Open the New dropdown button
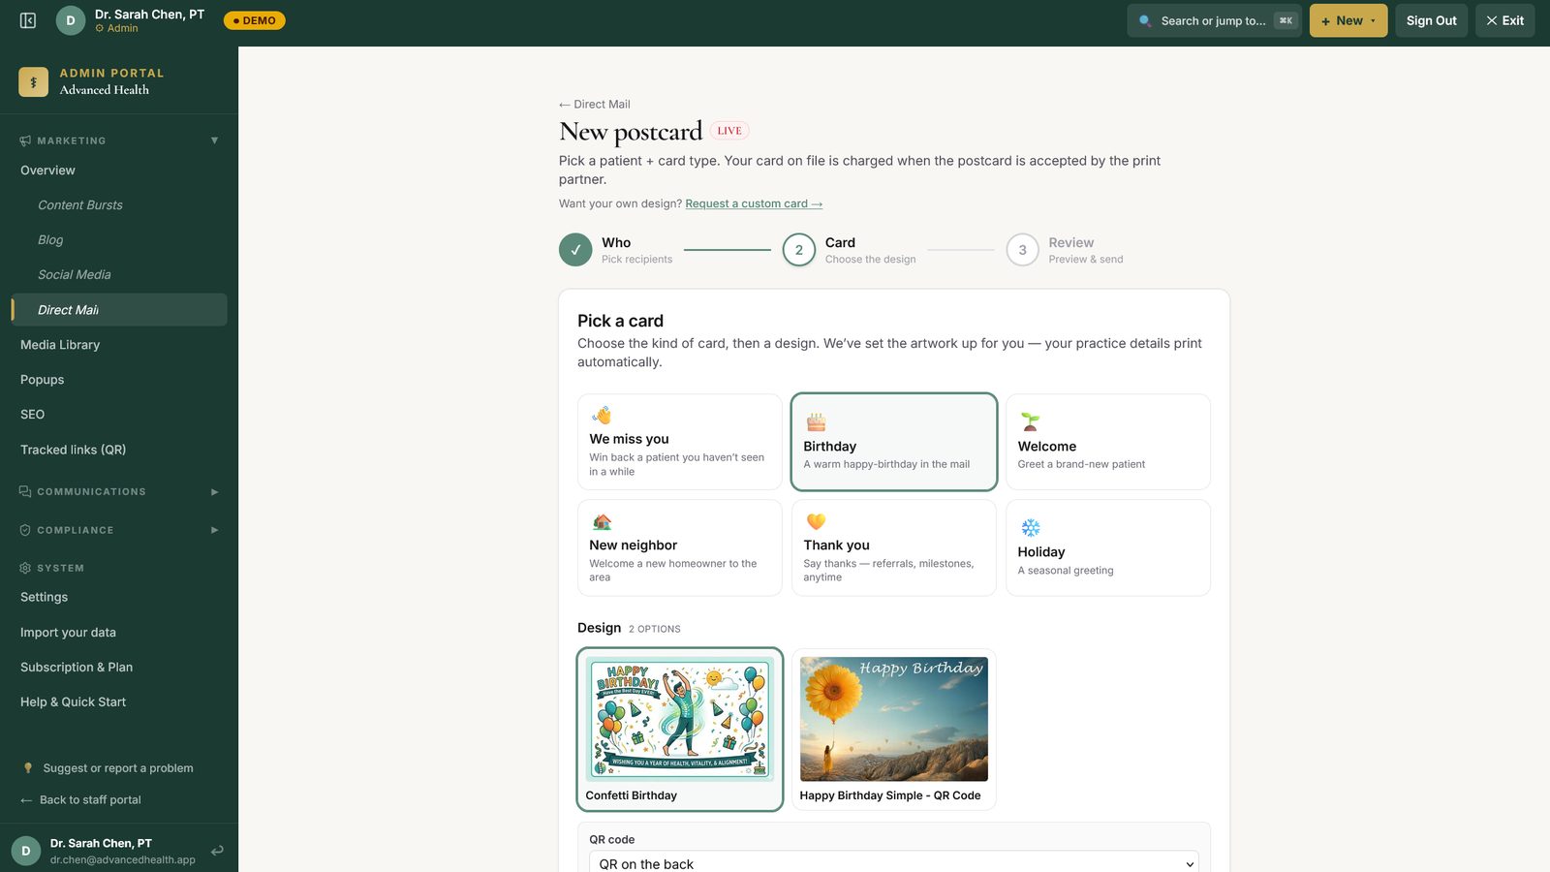Image resolution: width=1550 pixels, height=872 pixels. coord(1348,20)
